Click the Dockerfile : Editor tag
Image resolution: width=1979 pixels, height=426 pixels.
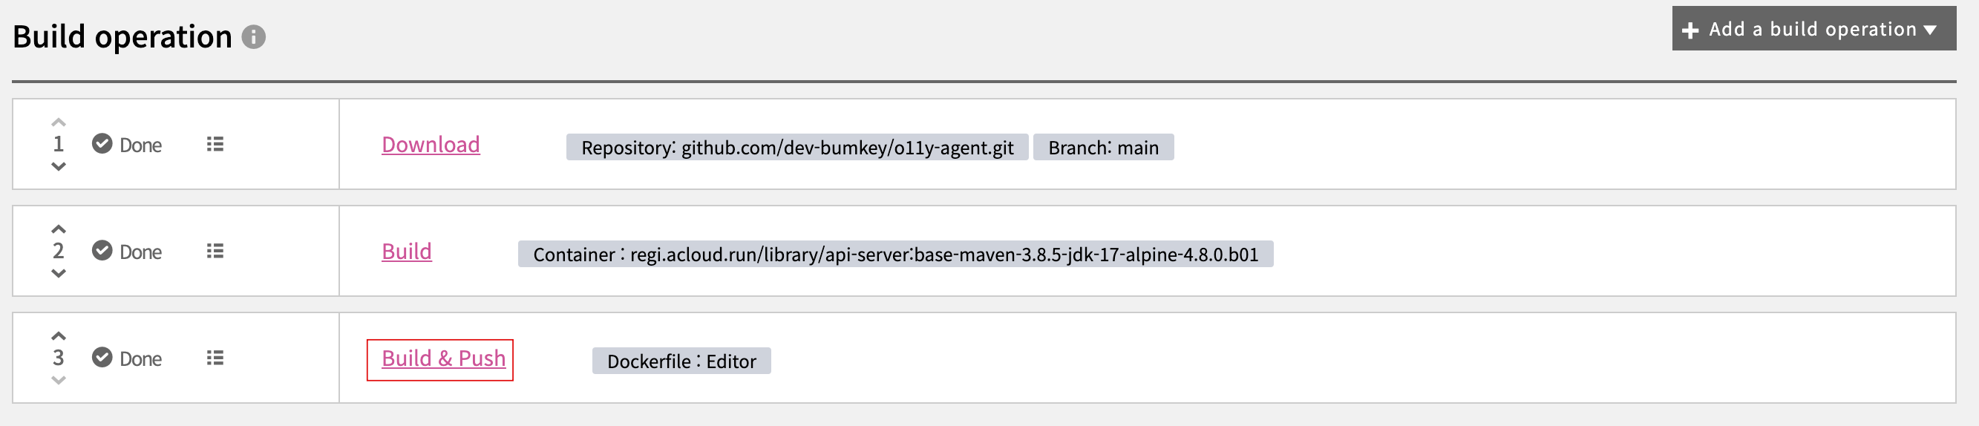pyautogui.click(x=681, y=361)
